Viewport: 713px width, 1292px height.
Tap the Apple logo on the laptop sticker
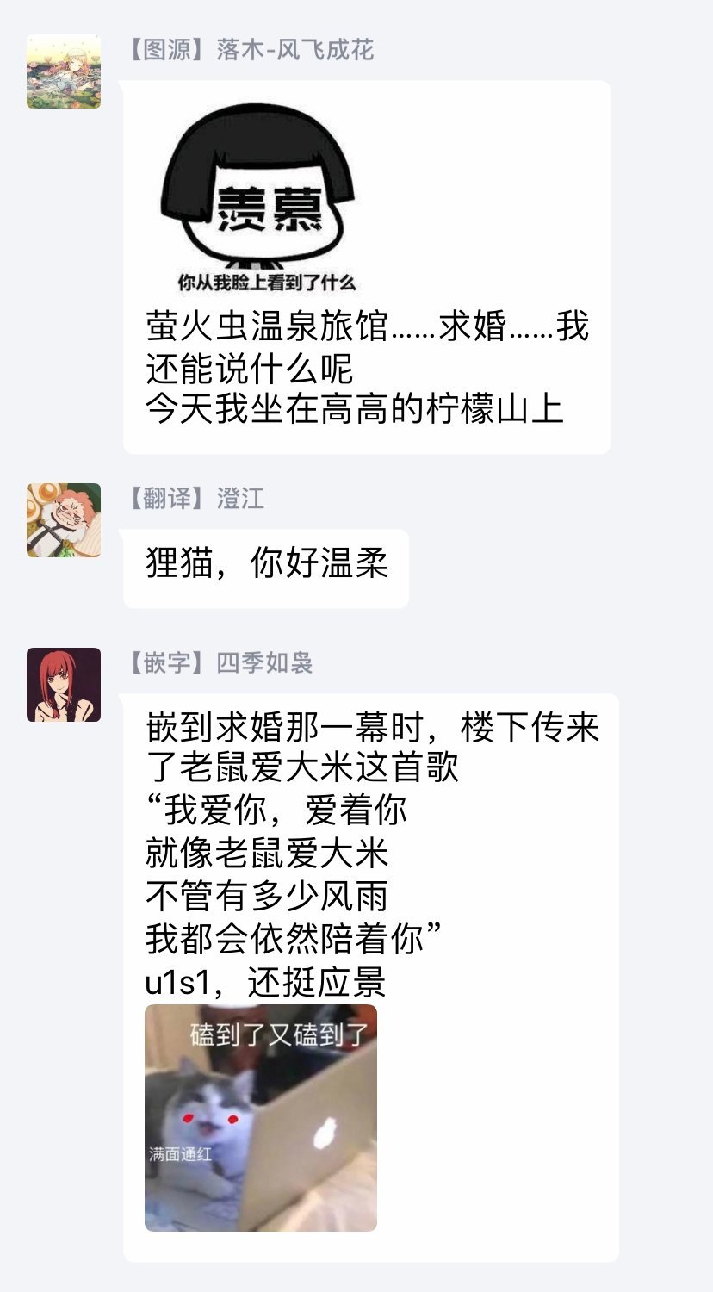(x=325, y=1134)
